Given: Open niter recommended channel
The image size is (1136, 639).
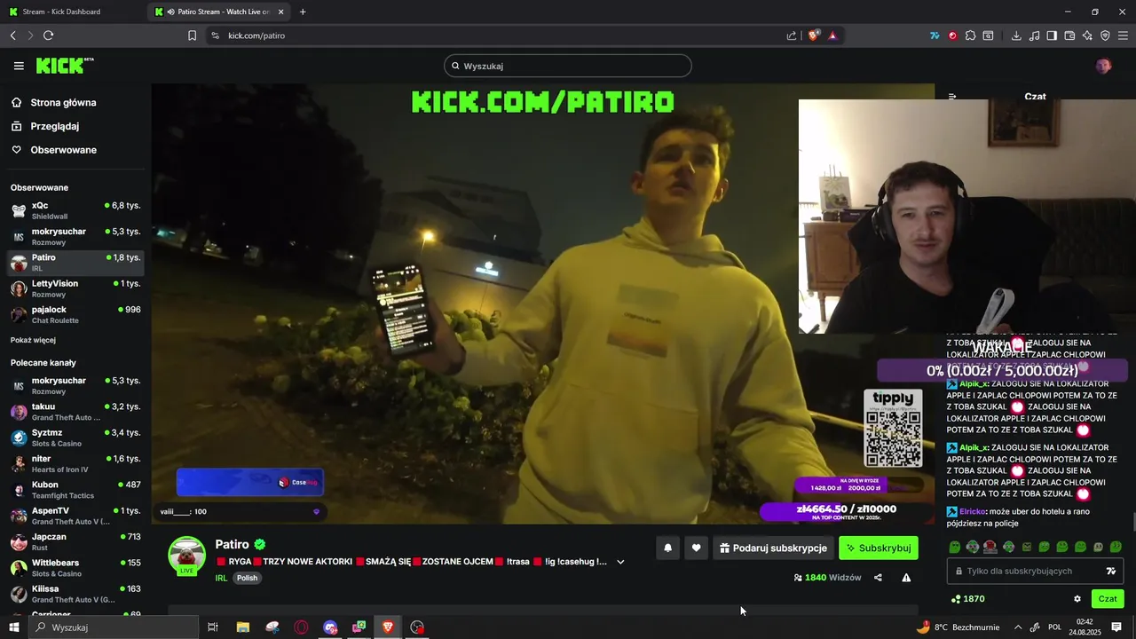Looking at the screenshot, I should [x=75, y=463].
